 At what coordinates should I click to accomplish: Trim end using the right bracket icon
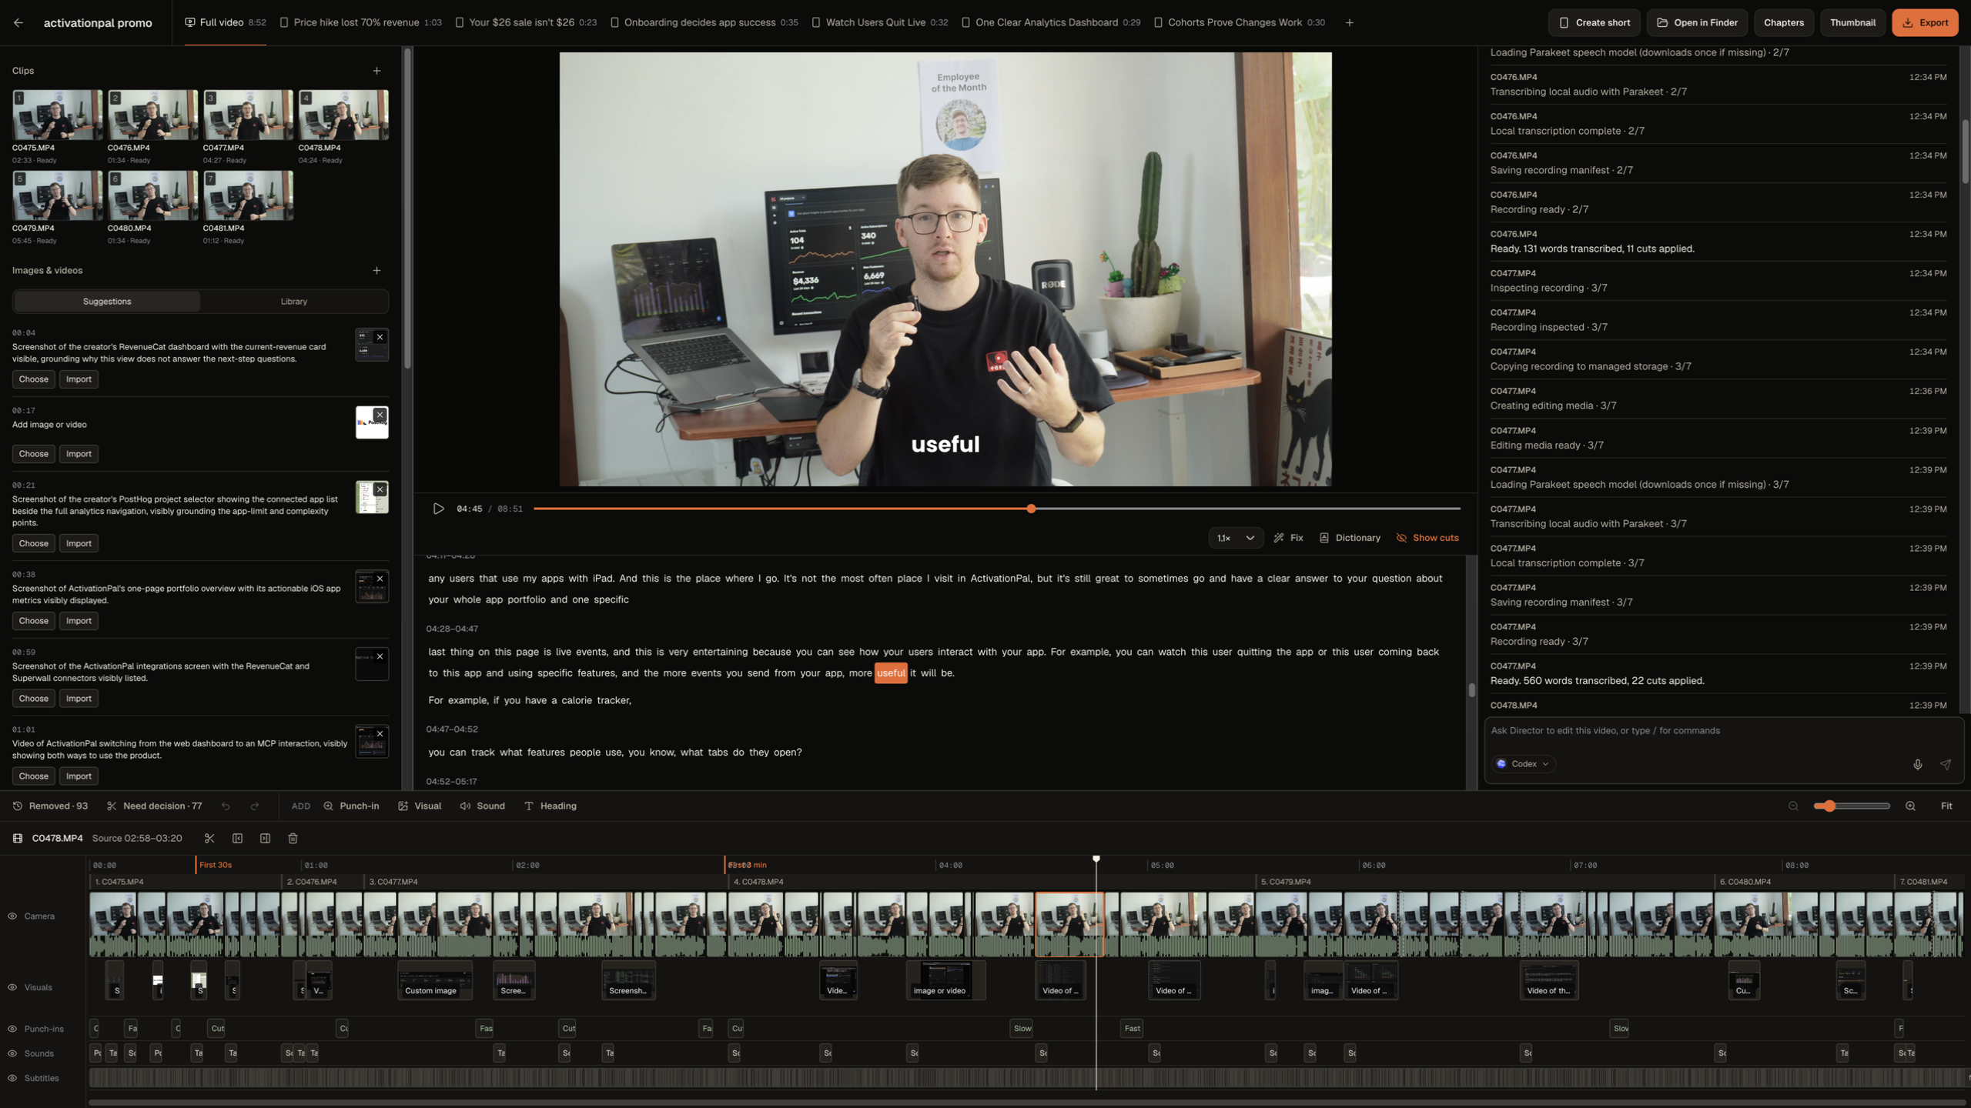(265, 838)
